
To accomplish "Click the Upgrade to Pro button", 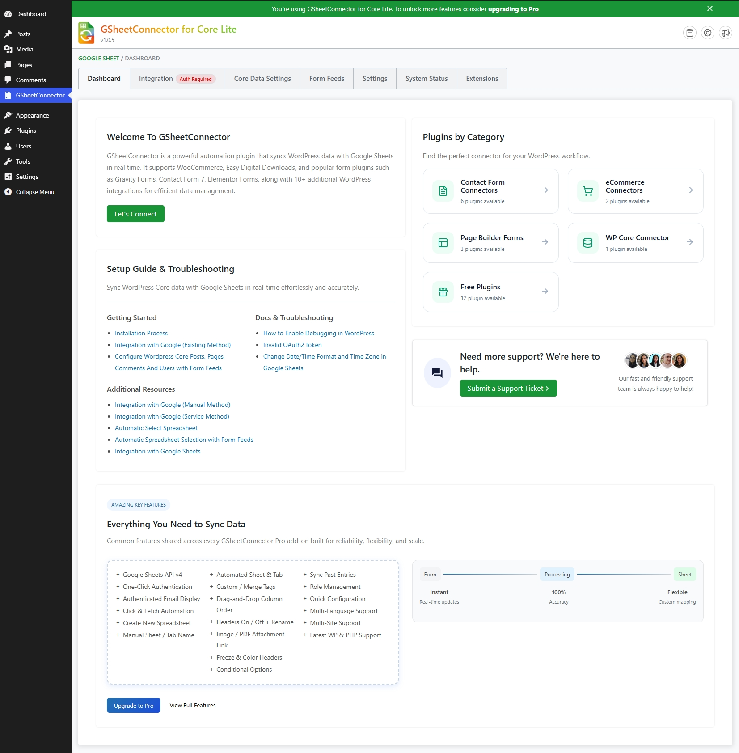I will coord(134,706).
